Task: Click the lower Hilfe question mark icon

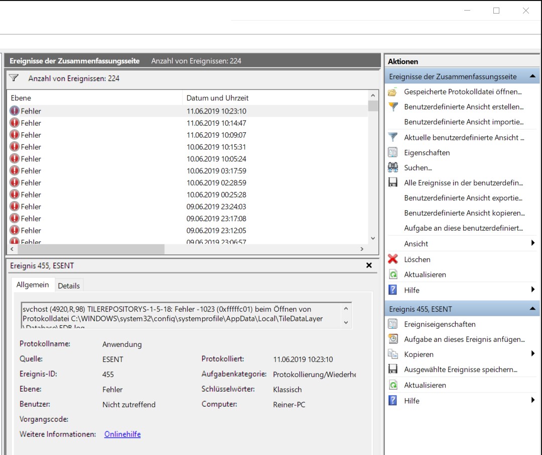Action: 392,401
